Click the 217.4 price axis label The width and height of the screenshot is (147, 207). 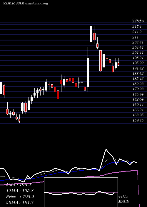pos(137,27)
